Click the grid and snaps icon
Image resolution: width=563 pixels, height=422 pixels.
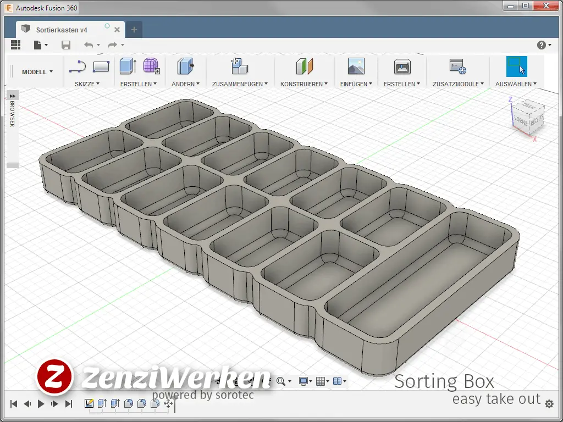click(321, 381)
